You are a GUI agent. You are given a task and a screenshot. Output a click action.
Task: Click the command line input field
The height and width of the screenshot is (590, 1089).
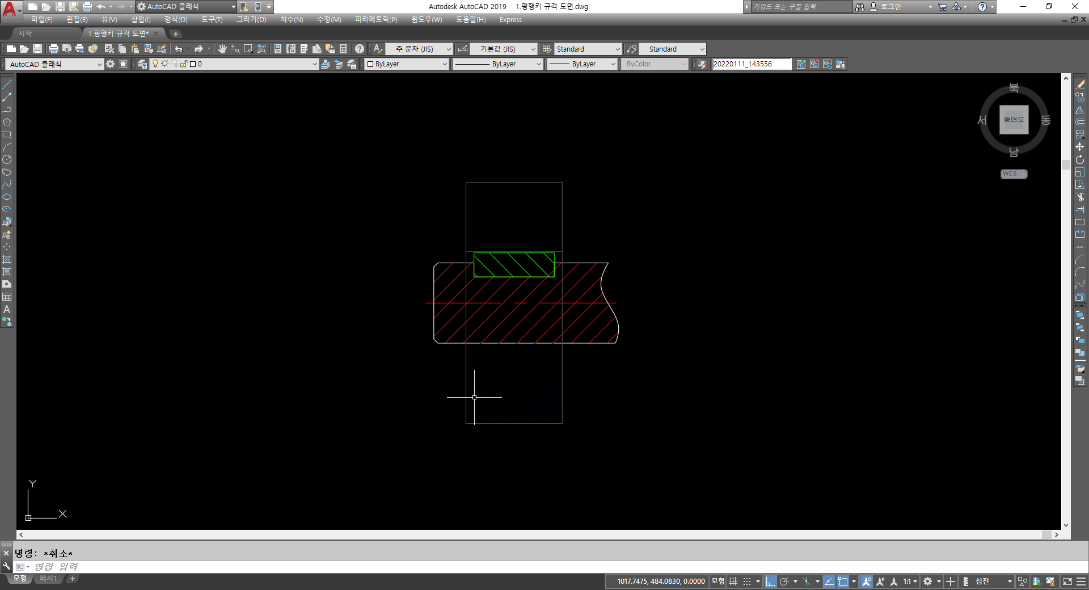[550, 567]
